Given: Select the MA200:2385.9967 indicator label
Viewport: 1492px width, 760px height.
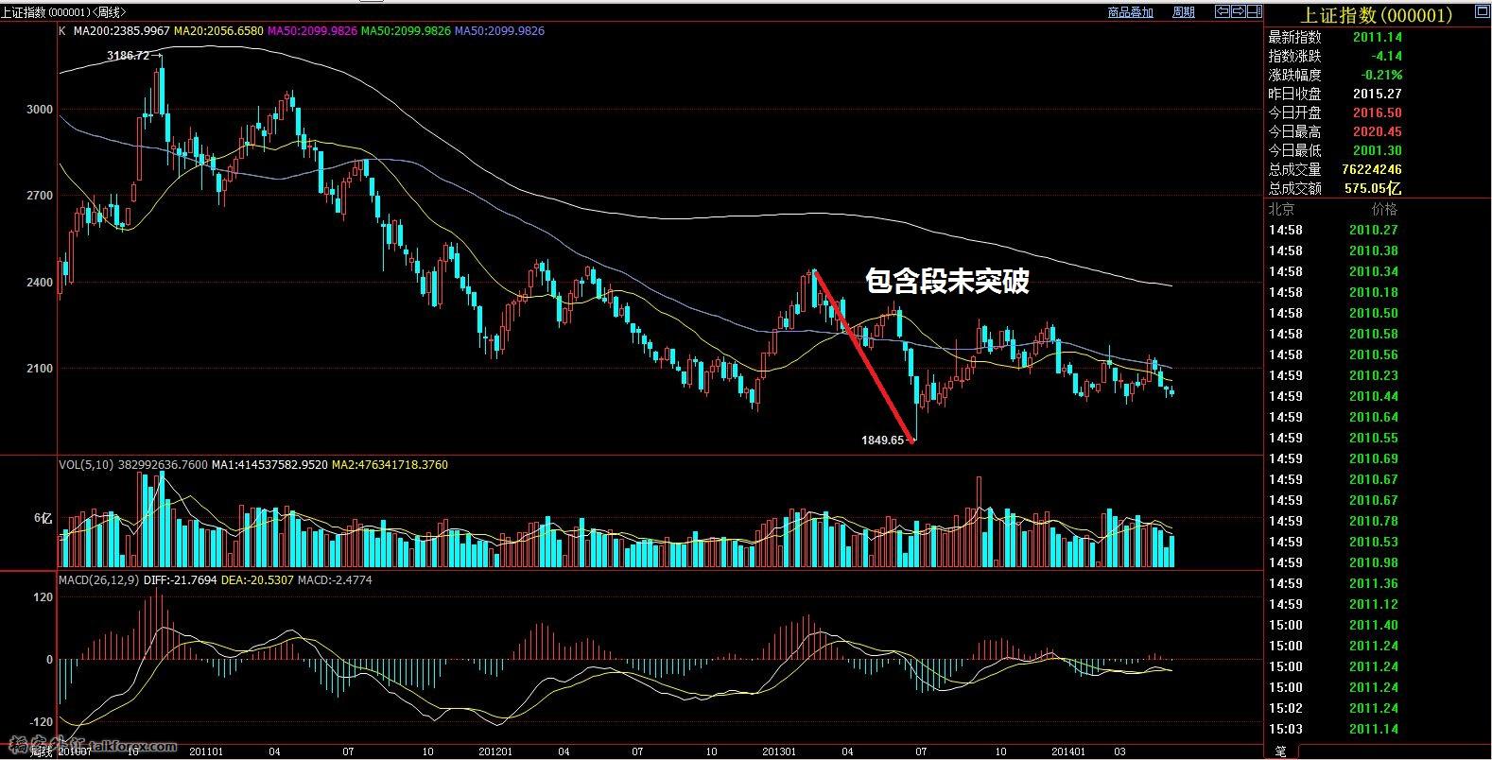Looking at the screenshot, I should pos(121,31).
